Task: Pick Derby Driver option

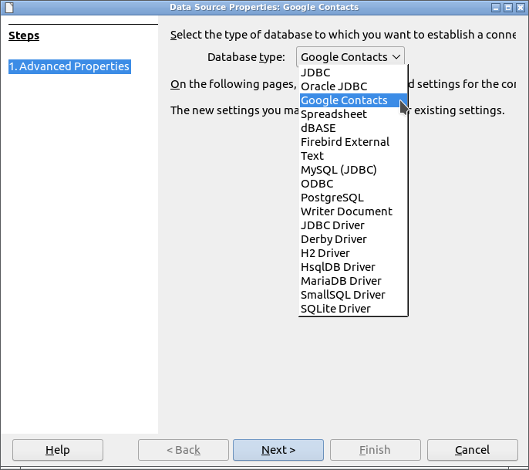Action: coord(353,239)
